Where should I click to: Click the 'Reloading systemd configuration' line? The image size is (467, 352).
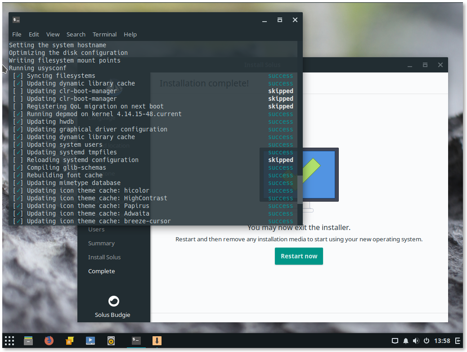point(83,160)
